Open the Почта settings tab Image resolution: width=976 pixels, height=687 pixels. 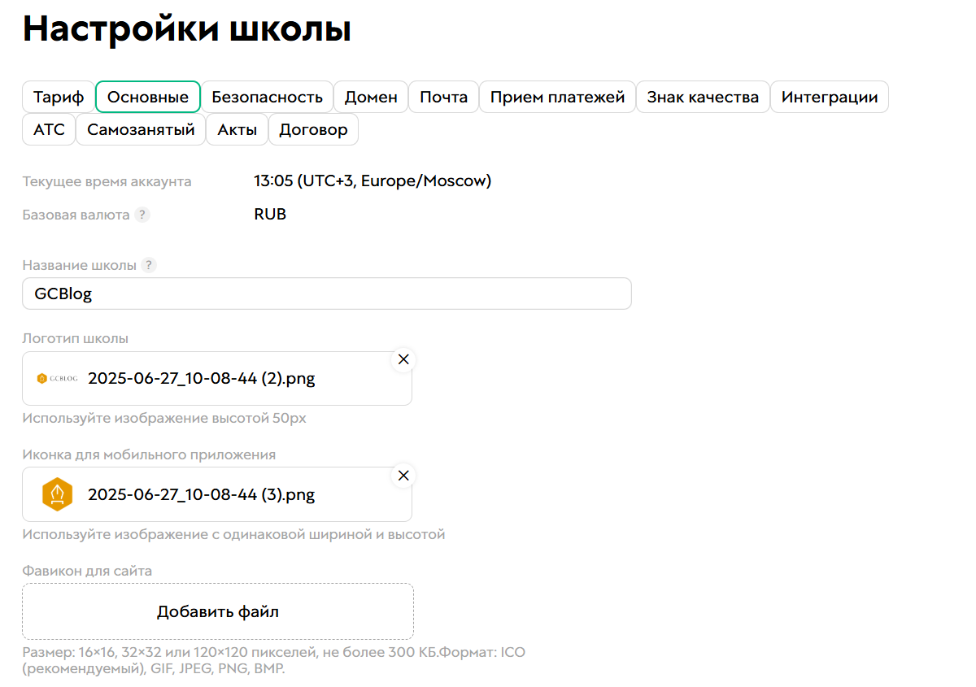[443, 97]
